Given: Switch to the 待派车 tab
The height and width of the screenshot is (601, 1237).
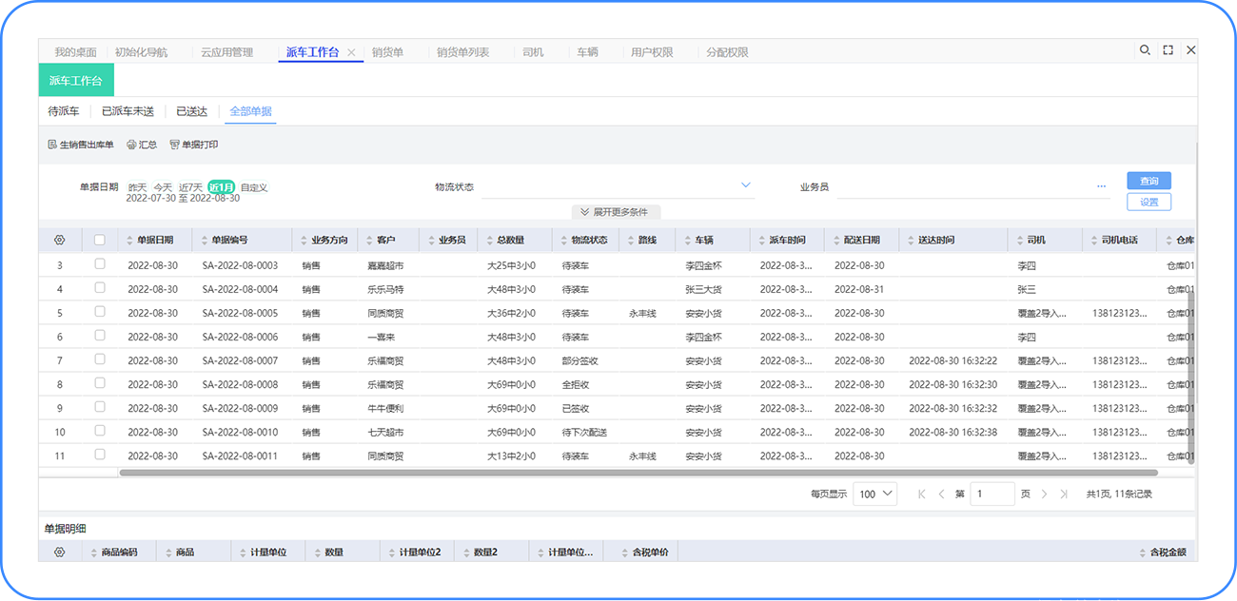Looking at the screenshot, I should coord(64,111).
